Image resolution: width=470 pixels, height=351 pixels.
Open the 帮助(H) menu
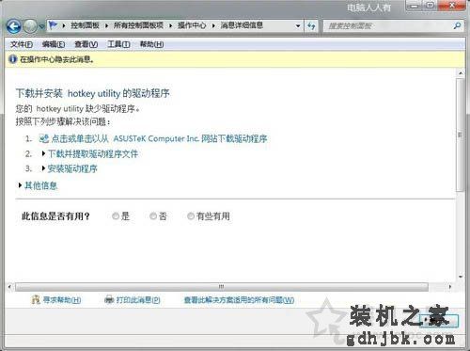(x=151, y=44)
